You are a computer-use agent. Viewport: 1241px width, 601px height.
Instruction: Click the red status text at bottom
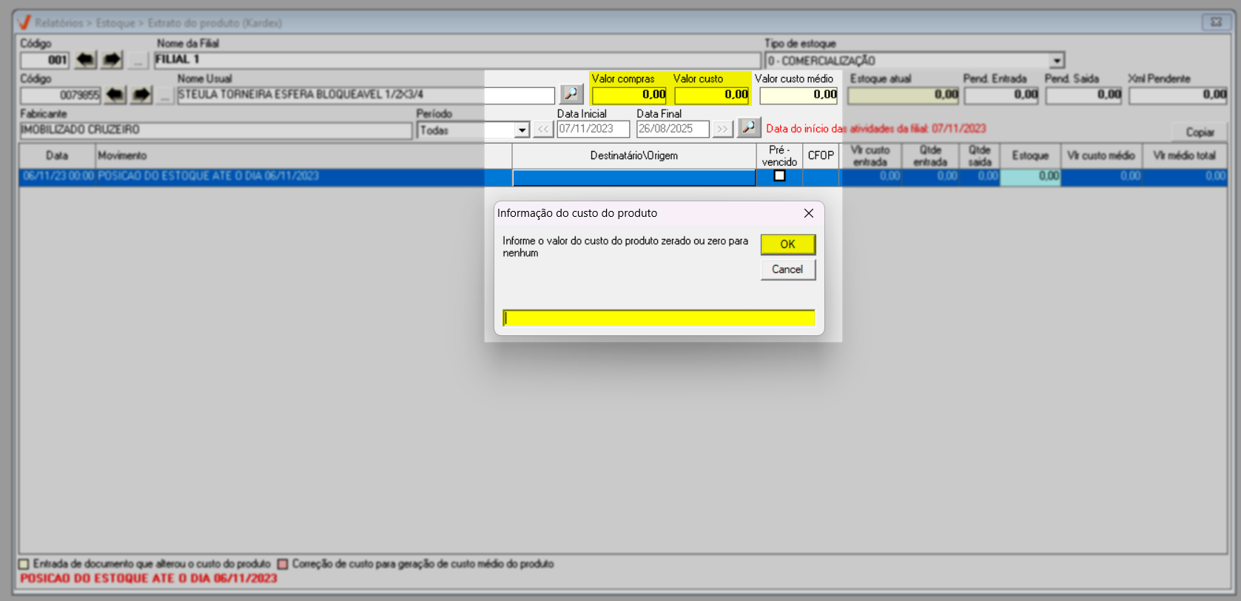tap(149, 578)
